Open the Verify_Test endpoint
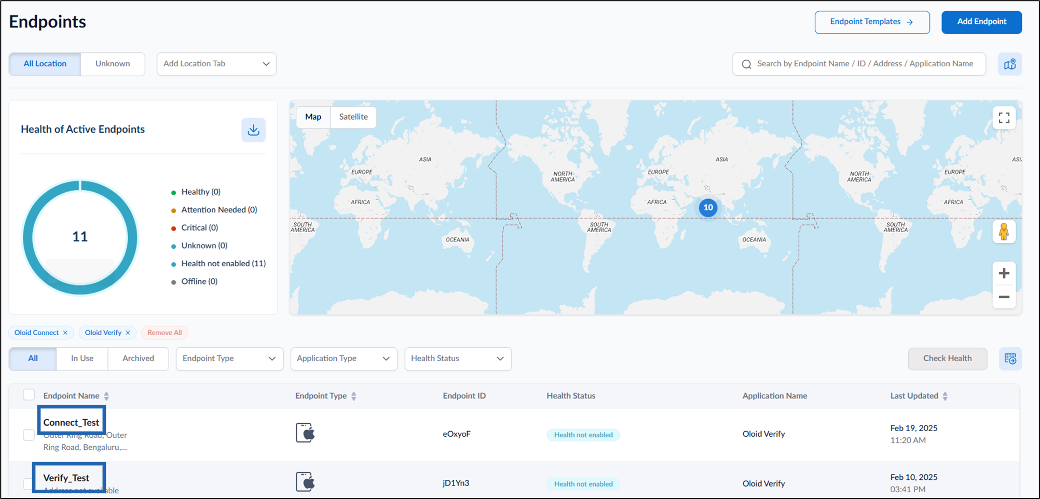 click(x=66, y=478)
